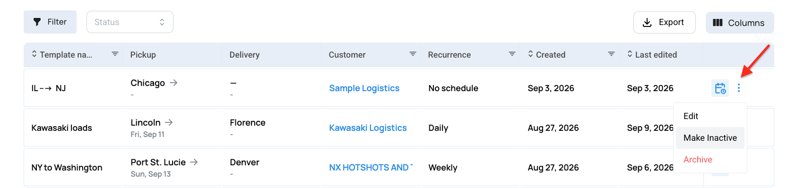796x188 pixels.
Task: Sort by Last edited column arrows
Action: pos(630,54)
